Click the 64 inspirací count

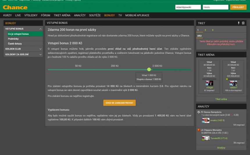pos(239,125)
